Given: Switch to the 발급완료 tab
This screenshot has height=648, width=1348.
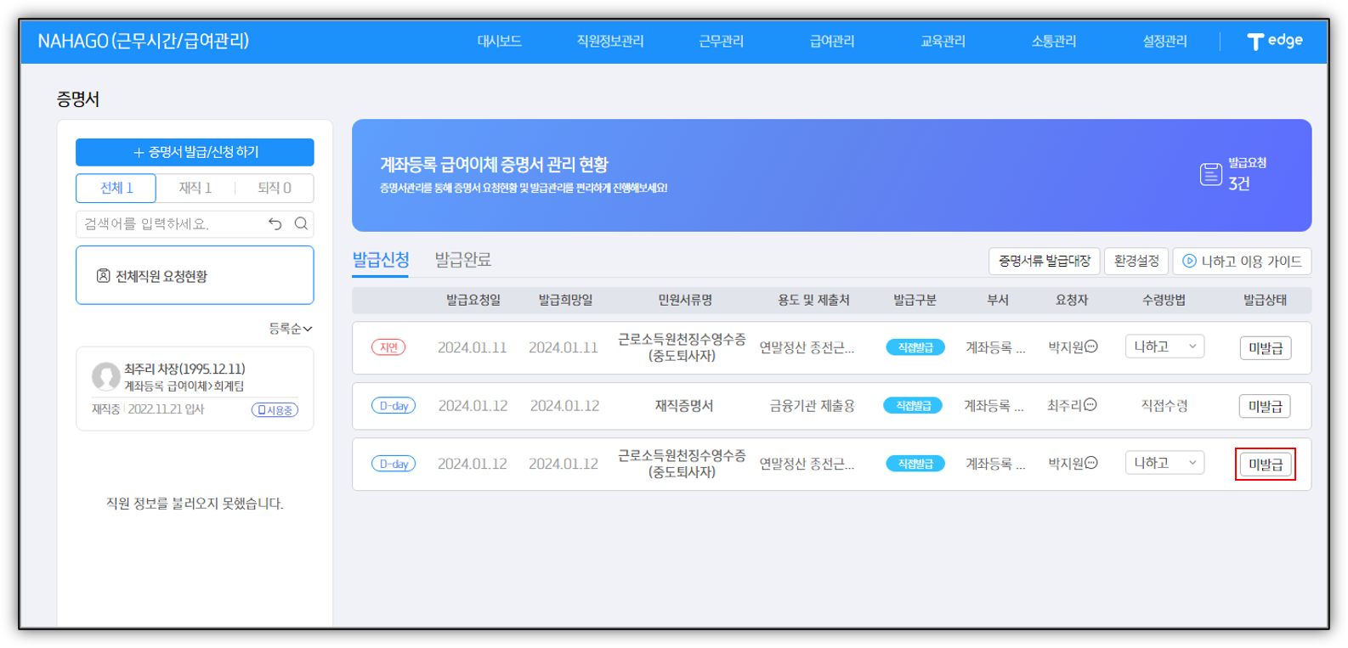Looking at the screenshot, I should click(x=463, y=260).
